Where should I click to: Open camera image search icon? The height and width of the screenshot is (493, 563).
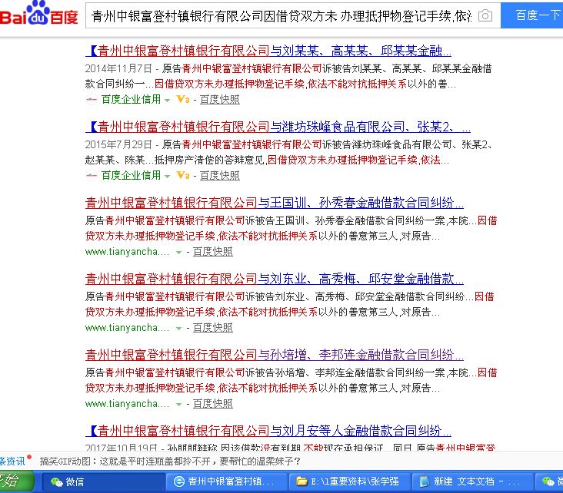pos(485,16)
